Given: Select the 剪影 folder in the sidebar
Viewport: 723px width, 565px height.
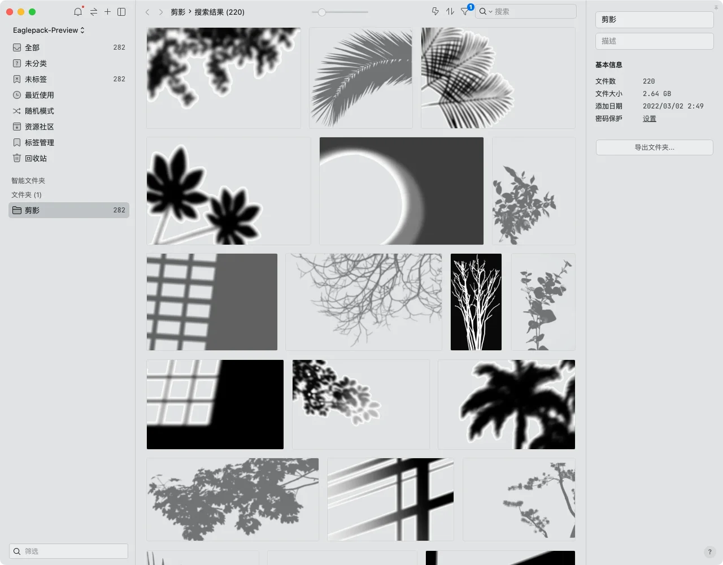Looking at the screenshot, I should point(69,210).
